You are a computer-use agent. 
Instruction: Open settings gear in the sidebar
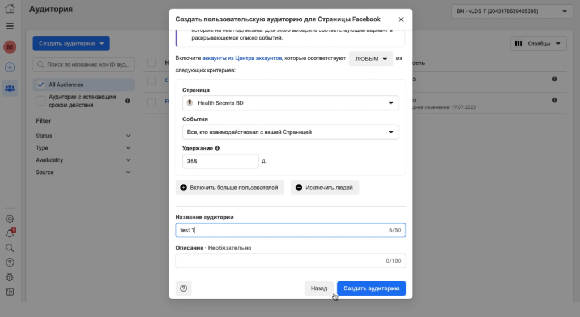[10, 219]
